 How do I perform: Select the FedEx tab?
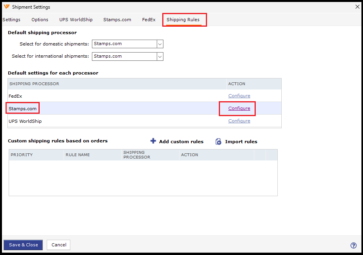[x=149, y=20]
